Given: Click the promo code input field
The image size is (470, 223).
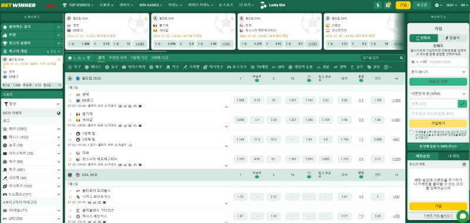Looking at the screenshot, I should pos(438,114).
